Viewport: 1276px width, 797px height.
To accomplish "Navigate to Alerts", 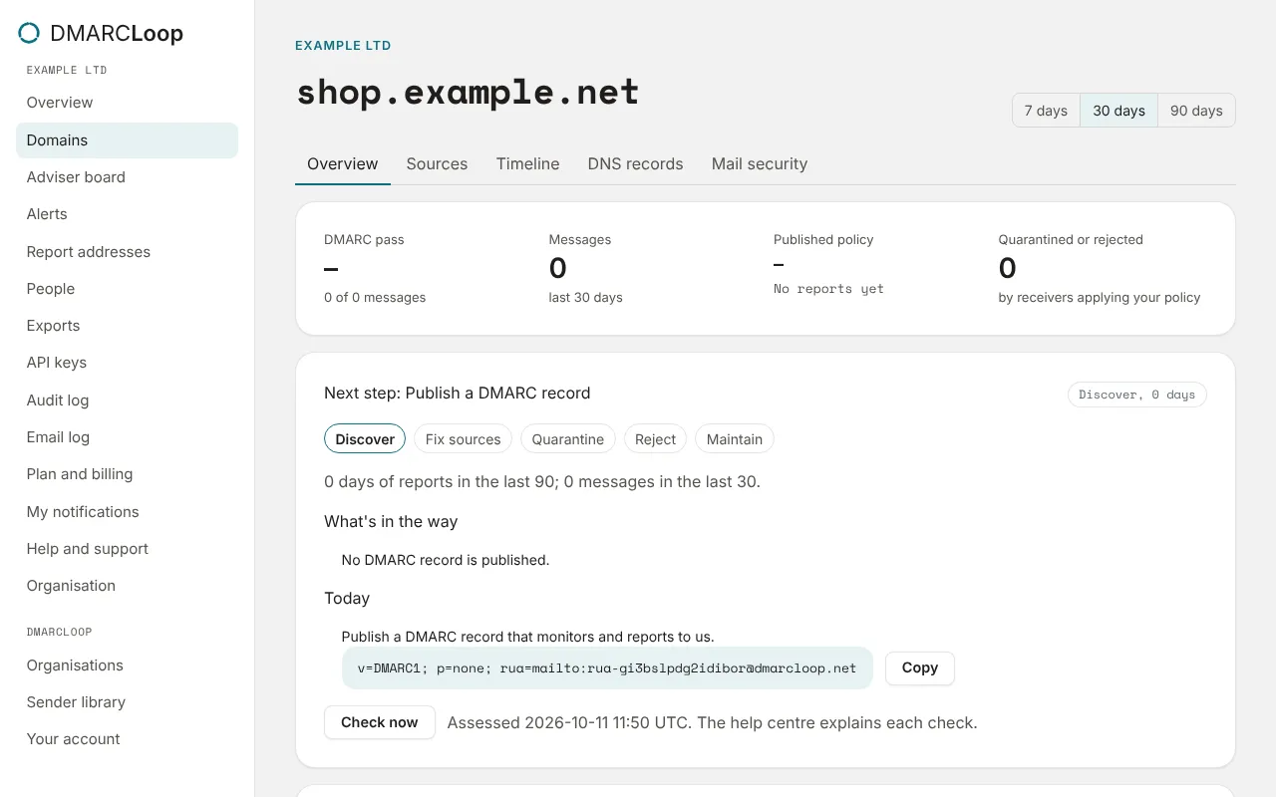I will tap(127, 214).
